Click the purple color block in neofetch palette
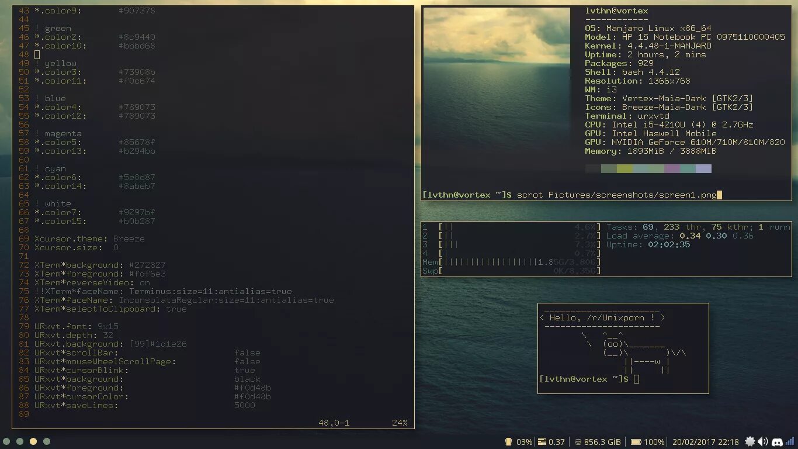This screenshot has height=449, width=798. (x=672, y=169)
